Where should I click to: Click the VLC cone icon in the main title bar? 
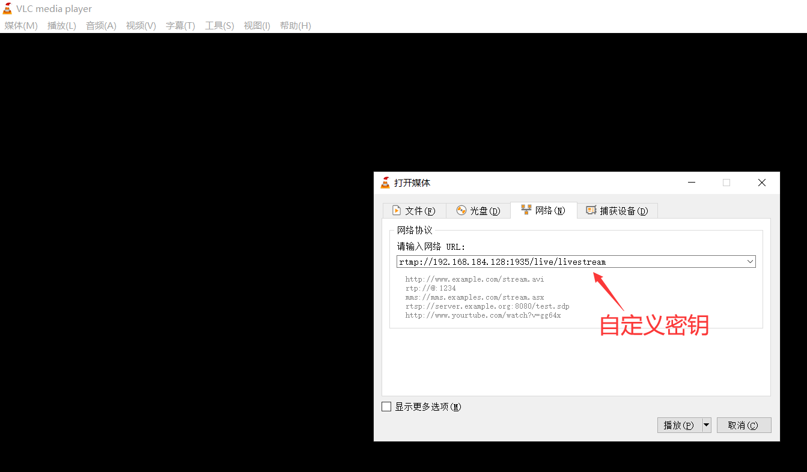8,8
